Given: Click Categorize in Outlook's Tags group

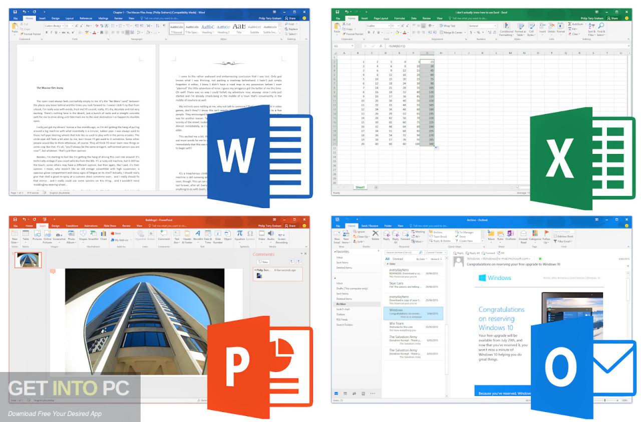Looking at the screenshot, I should coord(535,235).
